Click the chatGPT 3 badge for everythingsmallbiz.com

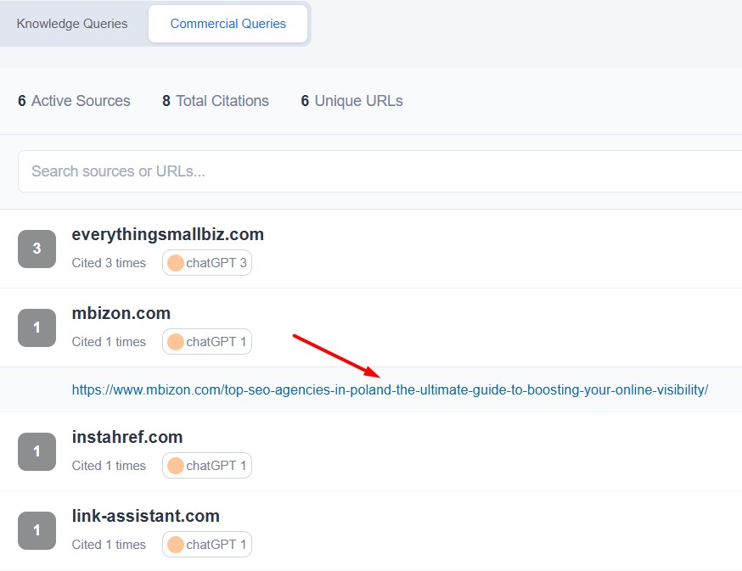tap(207, 262)
